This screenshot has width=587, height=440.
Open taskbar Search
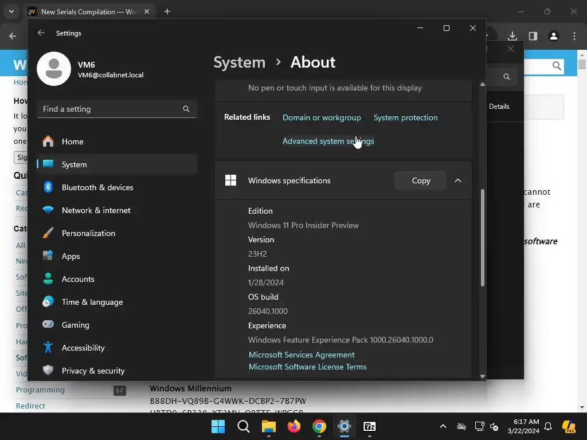(243, 426)
